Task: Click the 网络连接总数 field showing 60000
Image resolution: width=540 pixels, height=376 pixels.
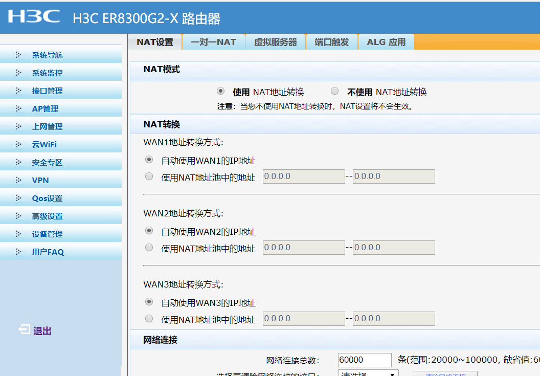Action: (x=365, y=360)
